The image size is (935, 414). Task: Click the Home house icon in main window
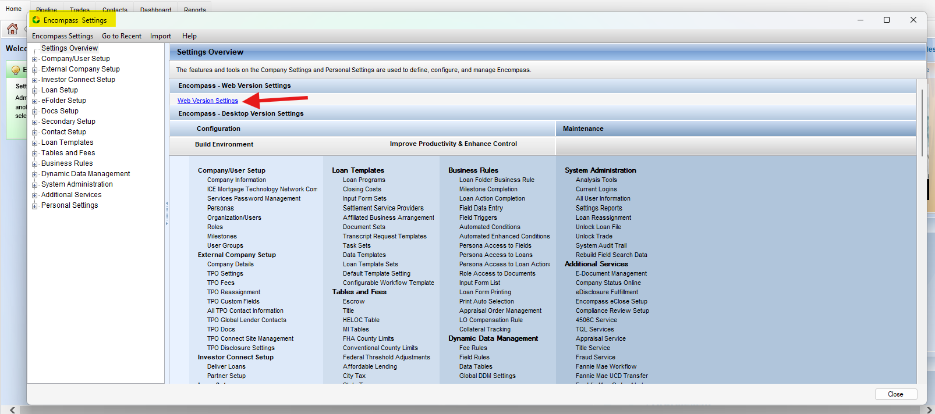point(12,28)
